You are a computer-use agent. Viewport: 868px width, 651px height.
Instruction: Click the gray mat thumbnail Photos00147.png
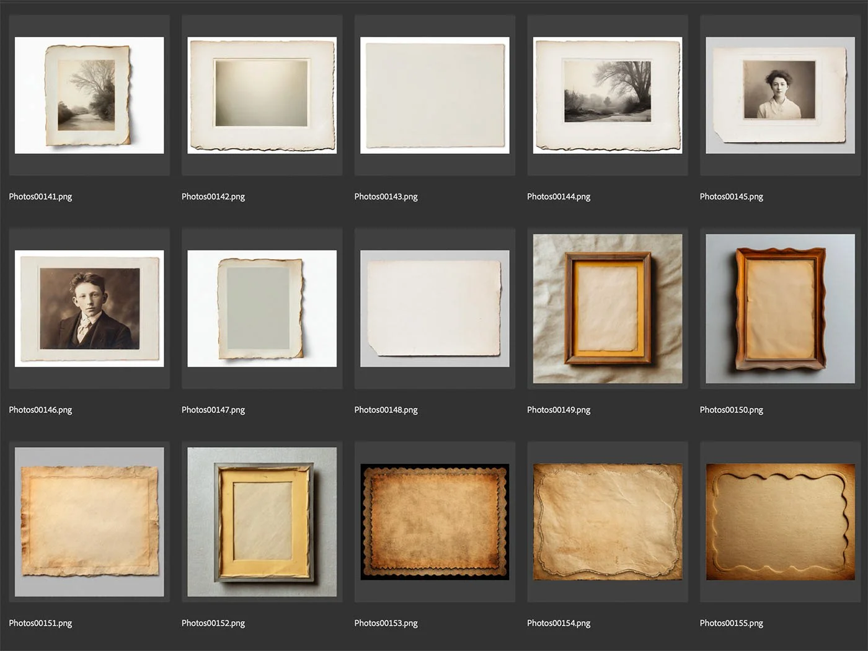[262, 309]
